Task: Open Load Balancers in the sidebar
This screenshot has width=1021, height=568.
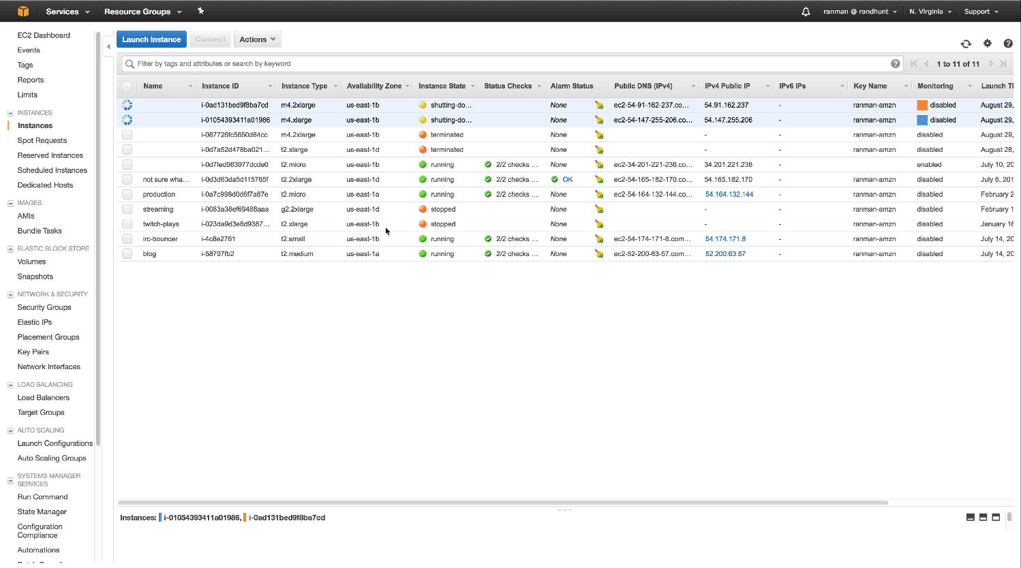Action: tap(44, 398)
